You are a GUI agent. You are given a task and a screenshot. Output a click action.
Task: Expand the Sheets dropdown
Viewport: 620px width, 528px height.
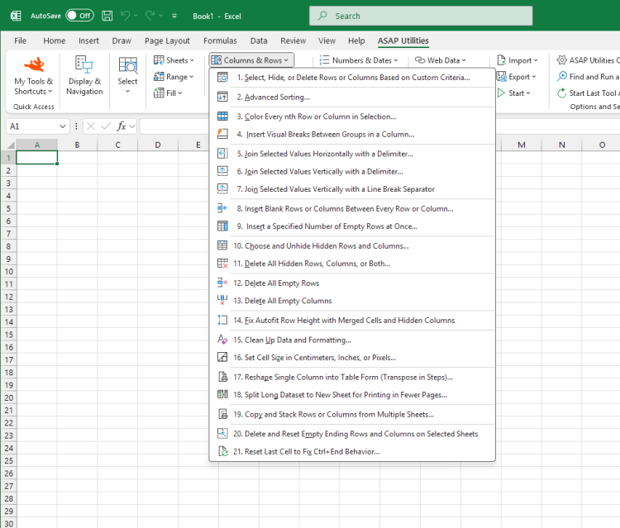pyautogui.click(x=174, y=60)
